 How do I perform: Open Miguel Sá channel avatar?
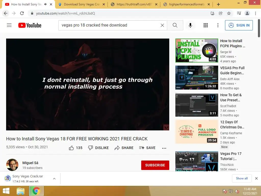pos(12,165)
